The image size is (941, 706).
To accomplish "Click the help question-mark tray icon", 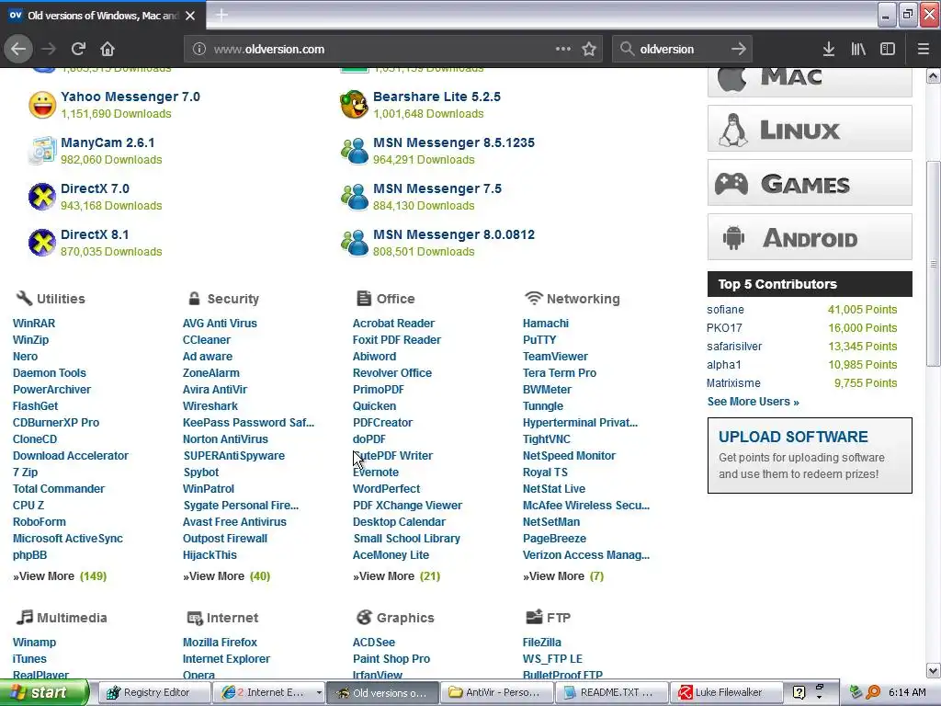I will 799,693.
